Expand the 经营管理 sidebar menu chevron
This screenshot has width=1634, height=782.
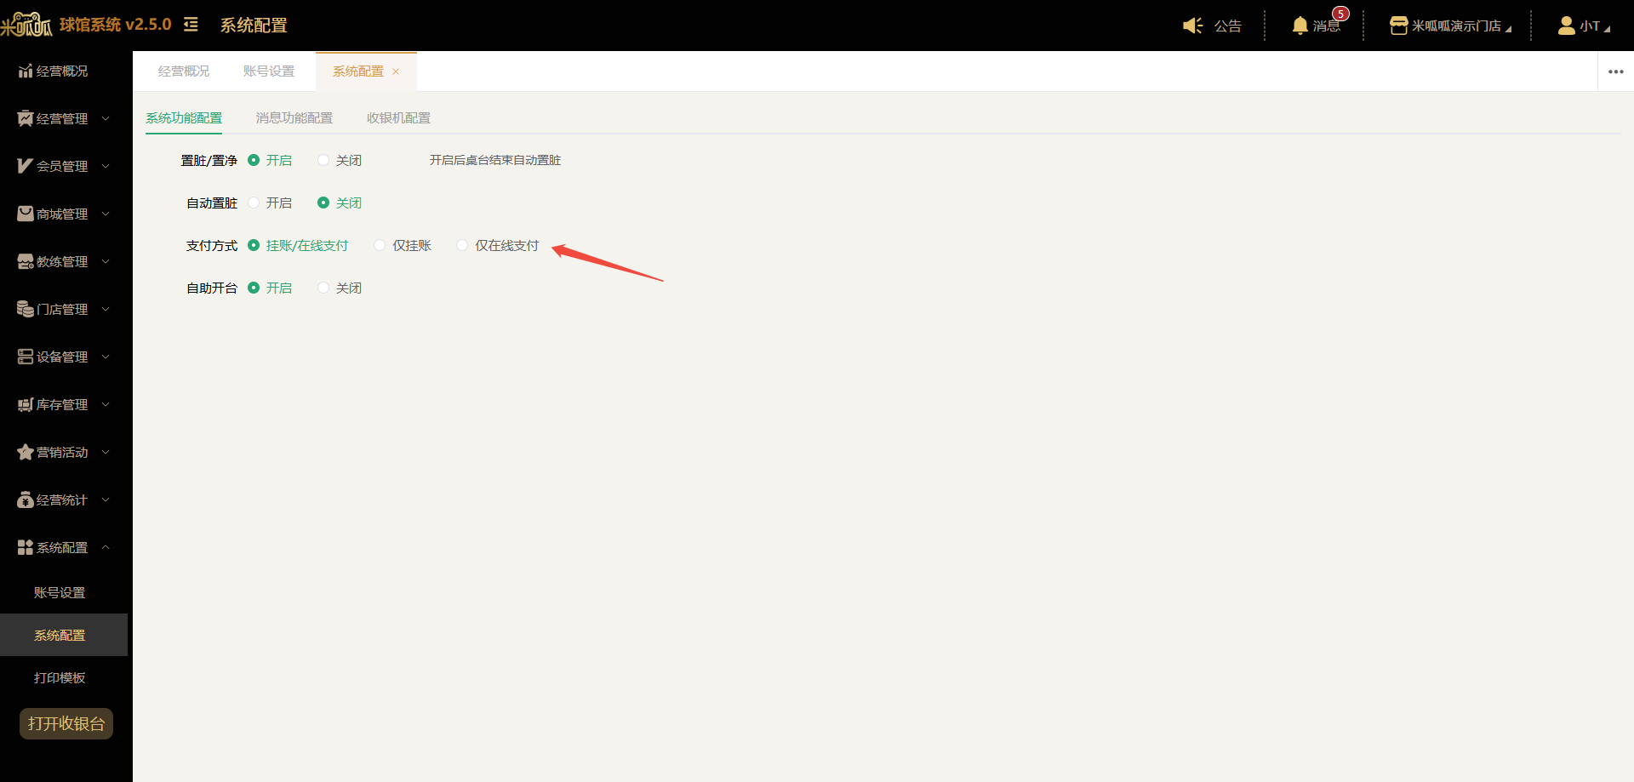tap(106, 118)
